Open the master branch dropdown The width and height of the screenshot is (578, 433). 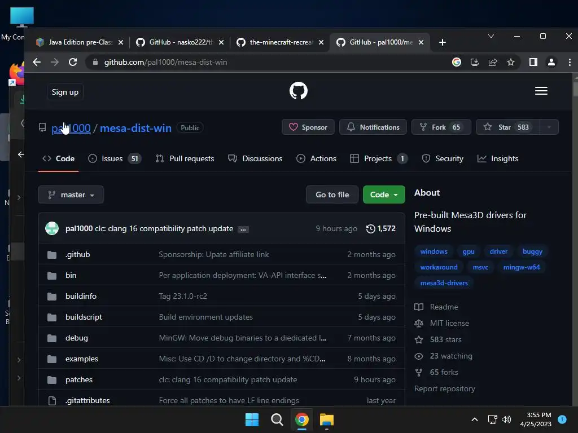(71, 195)
